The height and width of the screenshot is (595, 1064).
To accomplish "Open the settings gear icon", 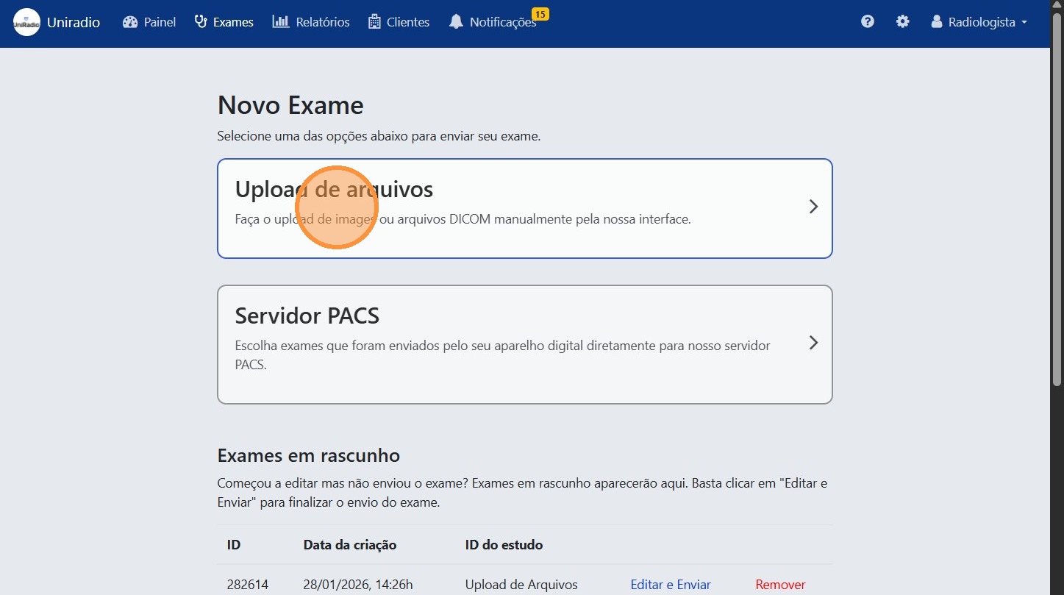I will coord(902,21).
